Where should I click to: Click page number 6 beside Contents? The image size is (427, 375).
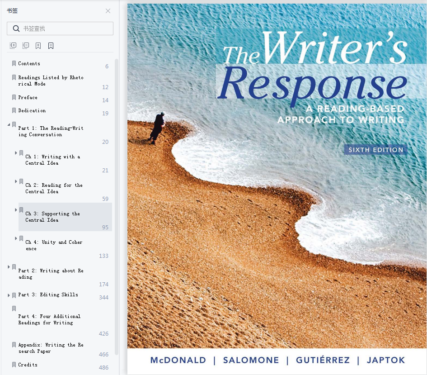tap(107, 66)
